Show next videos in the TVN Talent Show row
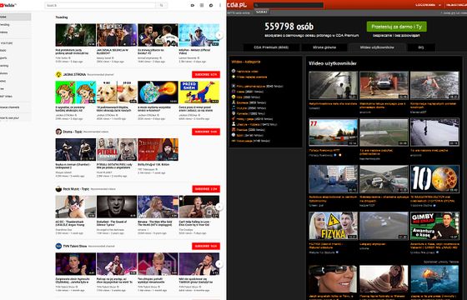467x300 pixels. click(x=219, y=264)
